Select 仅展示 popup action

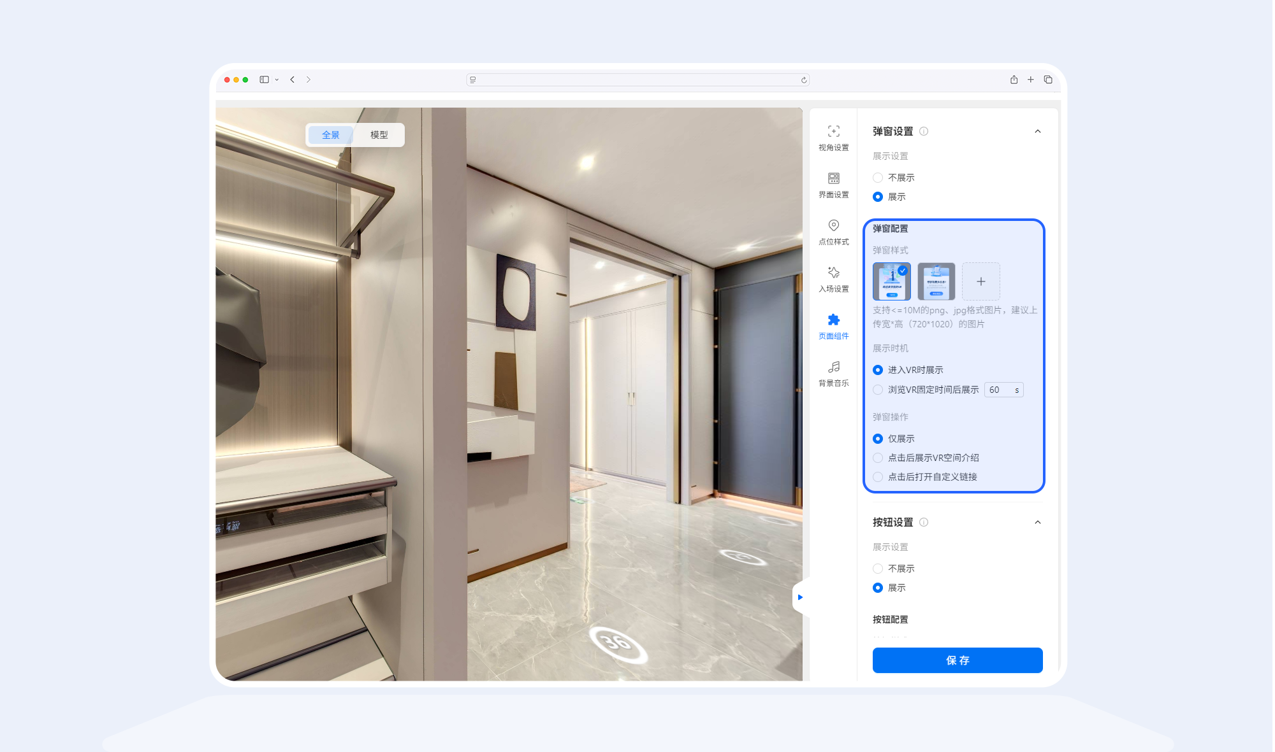point(894,439)
